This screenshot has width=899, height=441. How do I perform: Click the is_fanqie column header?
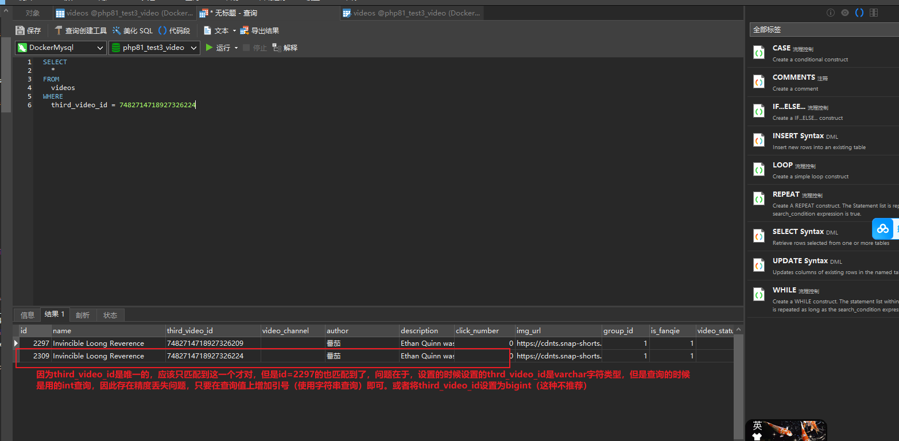tap(672, 330)
